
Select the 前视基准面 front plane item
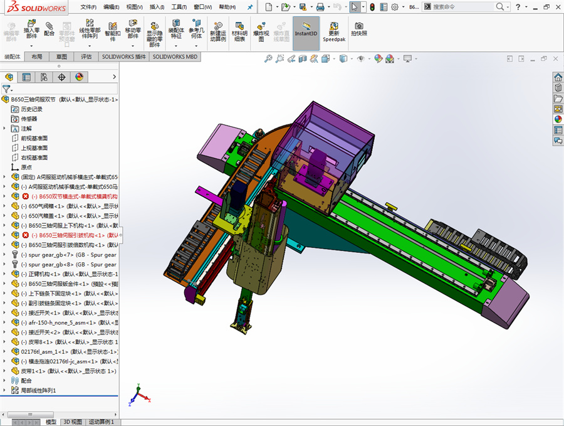pyautogui.click(x=34, y=138)
